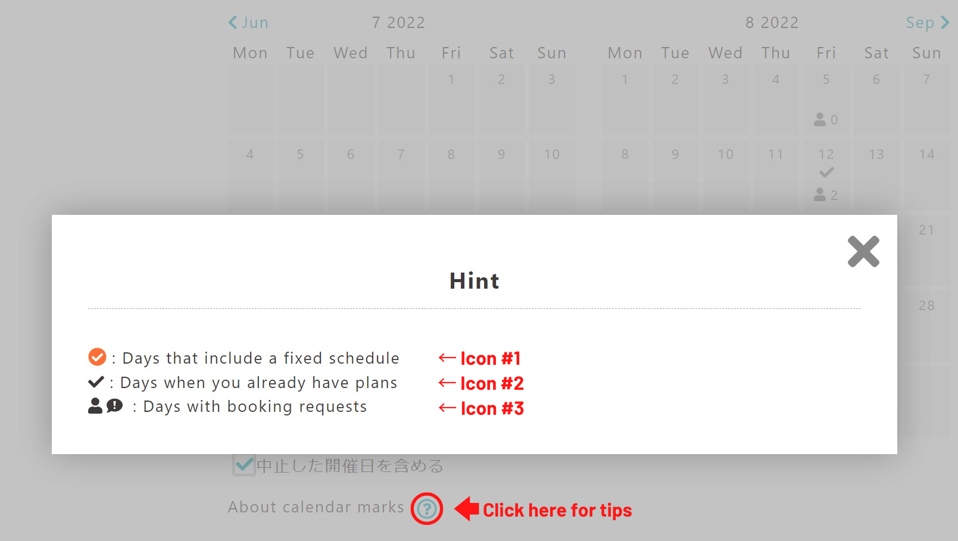
Task: Click the checkmark icon on August 12
Action: [826, 173]
